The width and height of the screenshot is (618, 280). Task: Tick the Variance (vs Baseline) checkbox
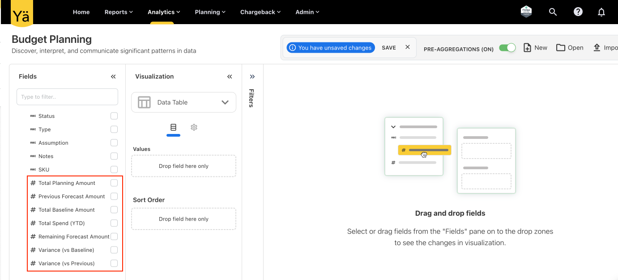(114, 250)
